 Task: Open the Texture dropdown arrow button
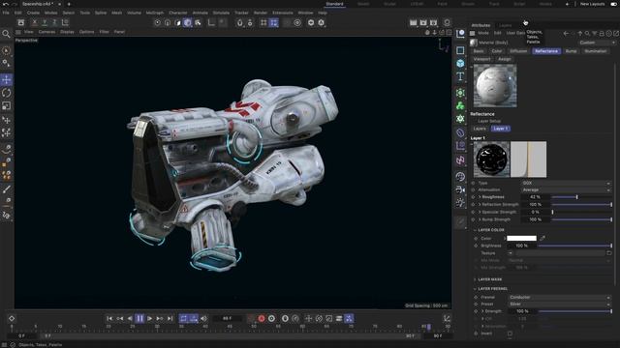point(511,253)
